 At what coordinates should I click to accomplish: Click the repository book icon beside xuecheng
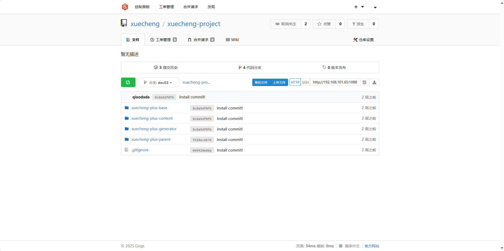(x=124, y=23)
